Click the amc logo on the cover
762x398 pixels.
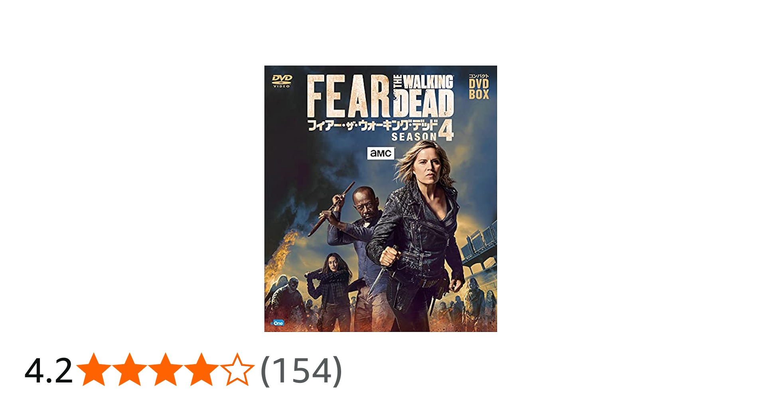(x=381, y=153)
